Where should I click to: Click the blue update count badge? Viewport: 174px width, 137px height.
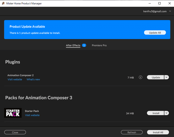coord(84,45)
